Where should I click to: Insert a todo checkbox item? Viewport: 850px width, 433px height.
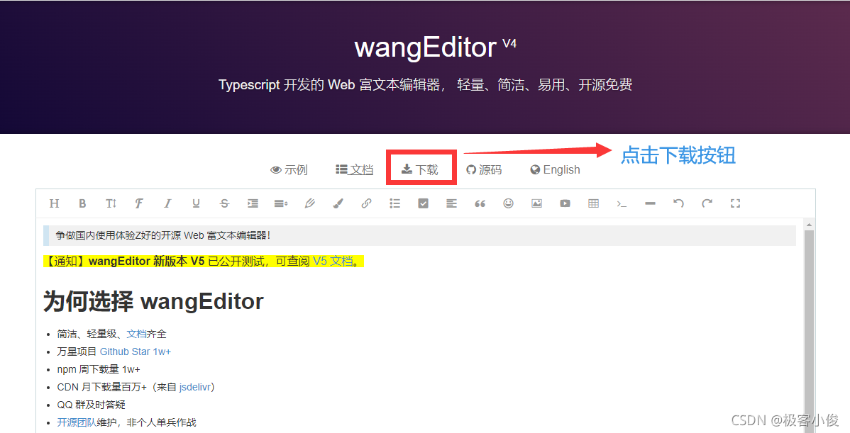click(424, 203)
